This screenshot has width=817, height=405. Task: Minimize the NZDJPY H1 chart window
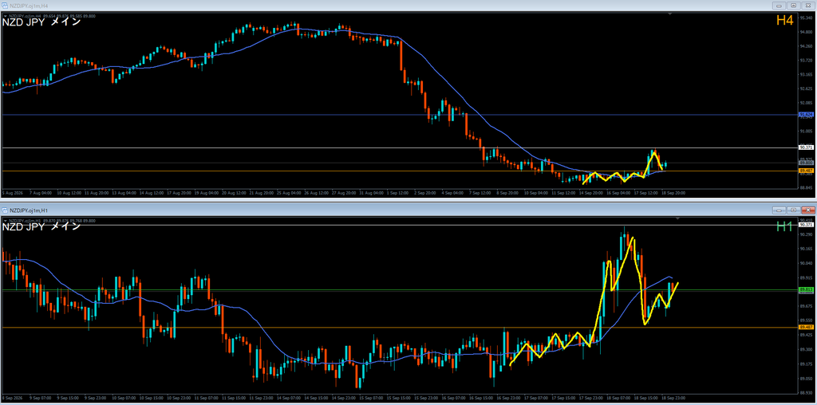[780, 210]
